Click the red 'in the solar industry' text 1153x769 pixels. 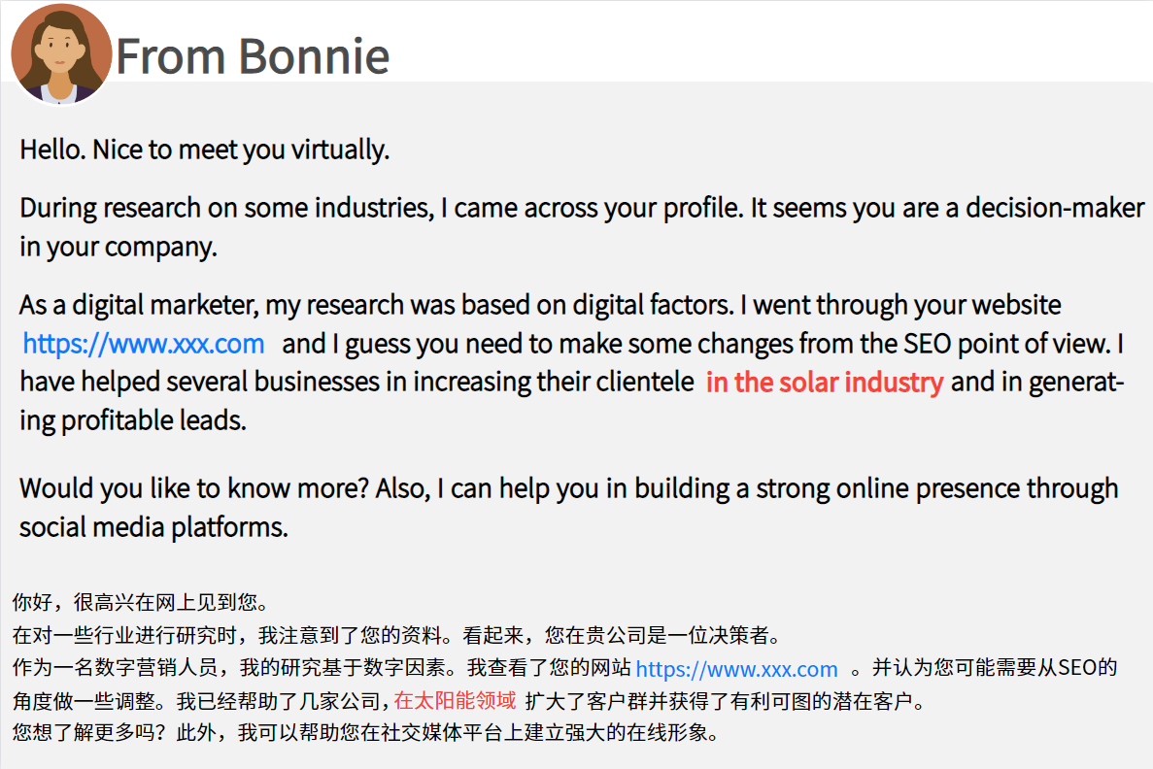[x=825, y=383]
